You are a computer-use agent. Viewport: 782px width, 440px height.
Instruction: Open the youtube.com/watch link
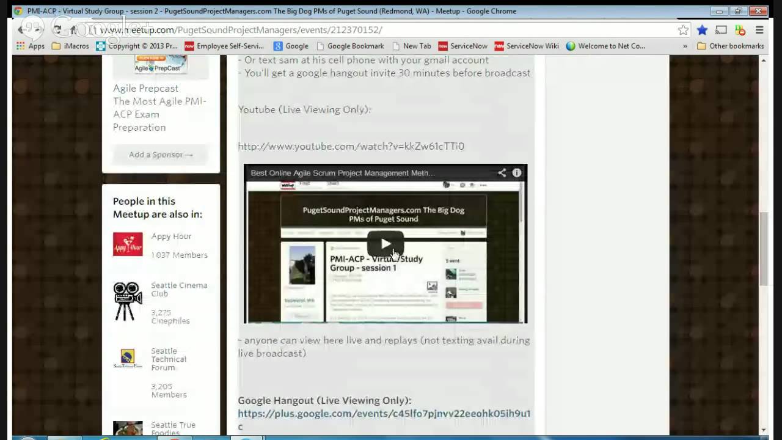coord(351,146)
